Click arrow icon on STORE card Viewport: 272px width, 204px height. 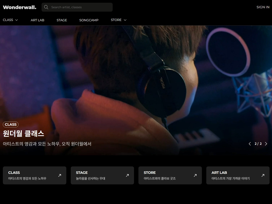195,175
